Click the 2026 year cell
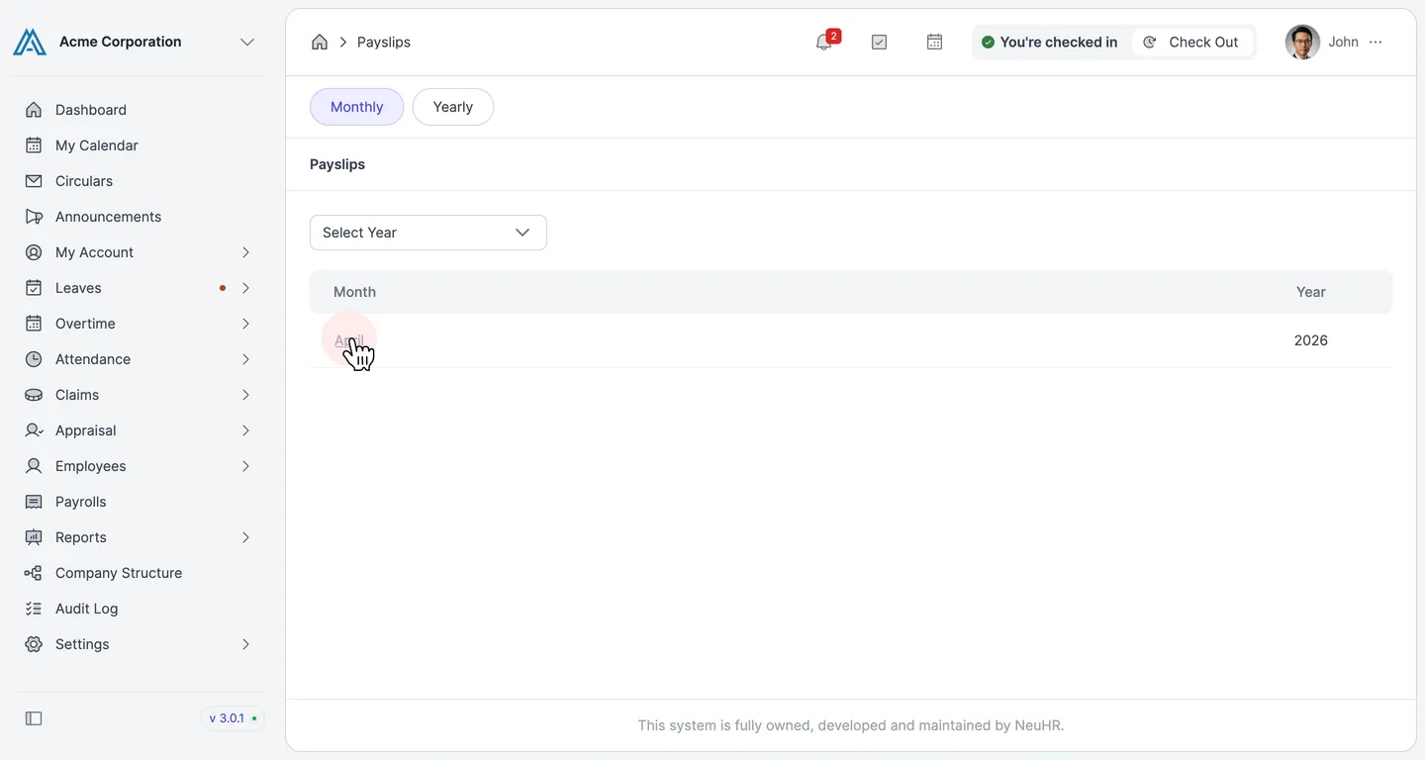Viewport: 1425px width, 760px height. coord(1311,340)
